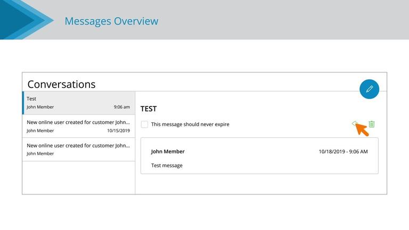Click the bold 'John Member' sender name in the message
Screen dimensions: 409x230
[168, 152]
